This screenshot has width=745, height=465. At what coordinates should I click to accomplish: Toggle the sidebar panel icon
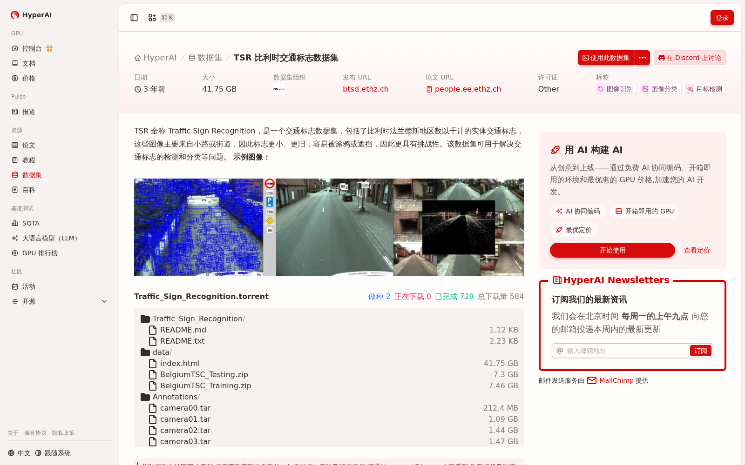134,18
